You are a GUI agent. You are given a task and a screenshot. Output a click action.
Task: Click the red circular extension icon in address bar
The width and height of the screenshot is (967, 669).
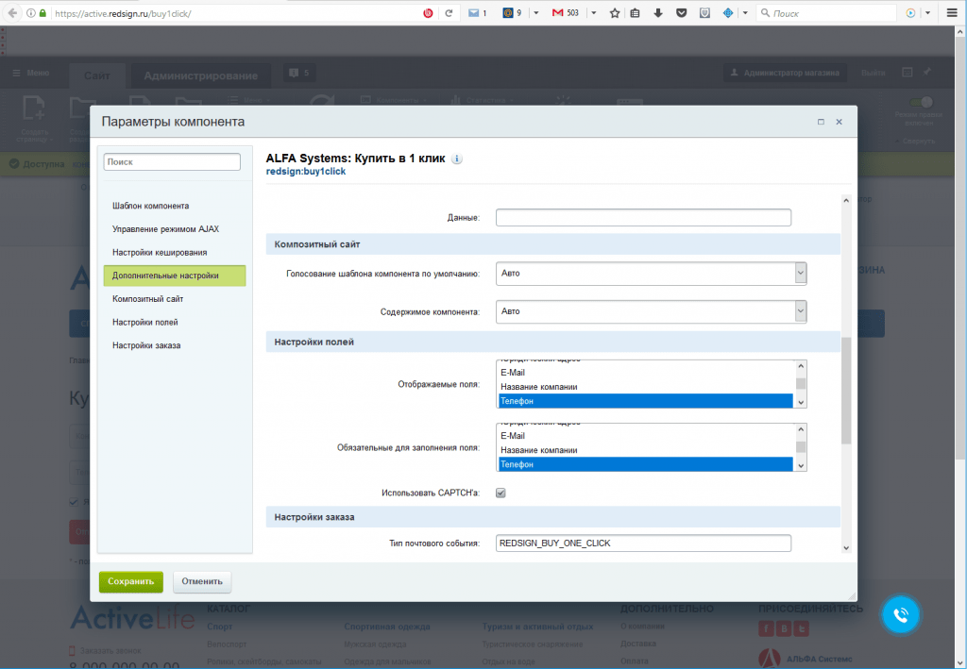click(428, 13)
